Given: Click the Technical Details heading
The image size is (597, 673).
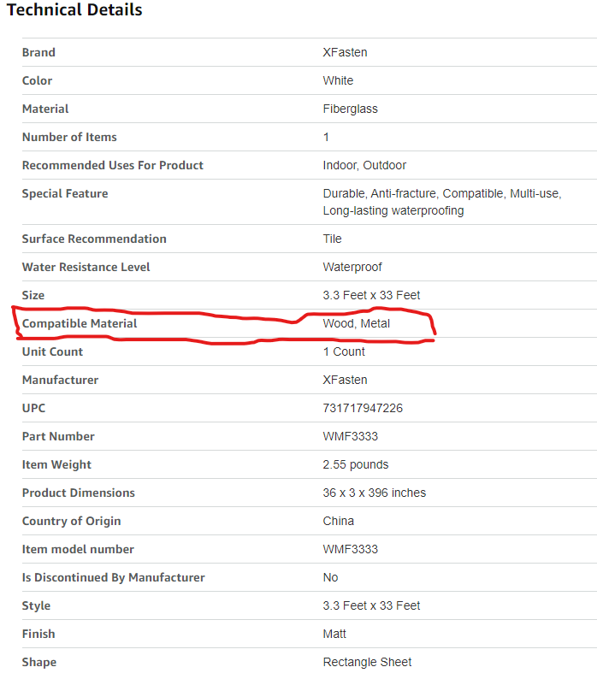Looking at the screenshot, I should (74, 10).
